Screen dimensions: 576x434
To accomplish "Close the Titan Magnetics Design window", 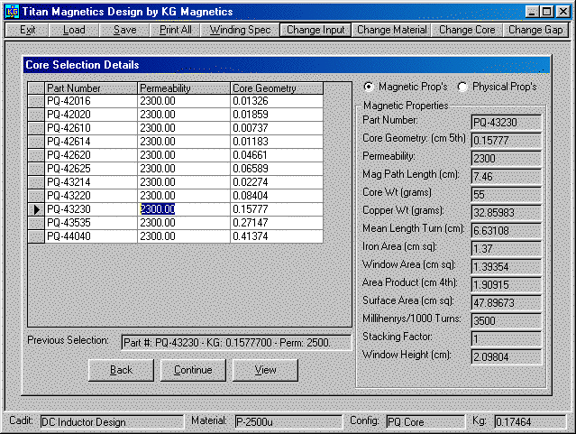I will pyautogui.click(x=562, y=12).
